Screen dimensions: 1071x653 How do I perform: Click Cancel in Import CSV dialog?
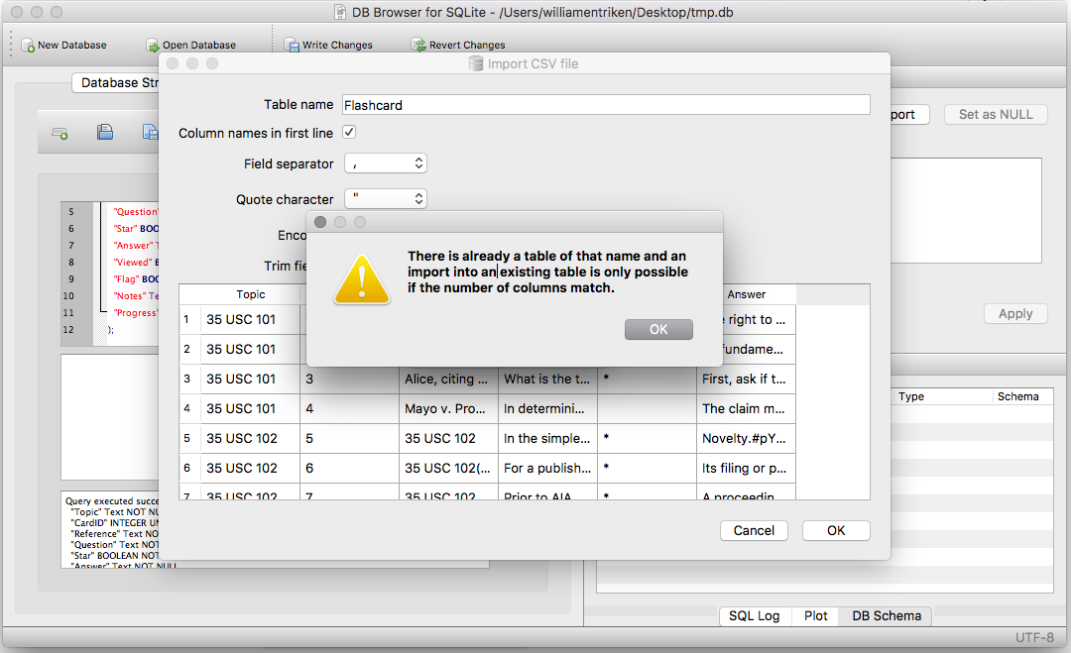(754, 531)
